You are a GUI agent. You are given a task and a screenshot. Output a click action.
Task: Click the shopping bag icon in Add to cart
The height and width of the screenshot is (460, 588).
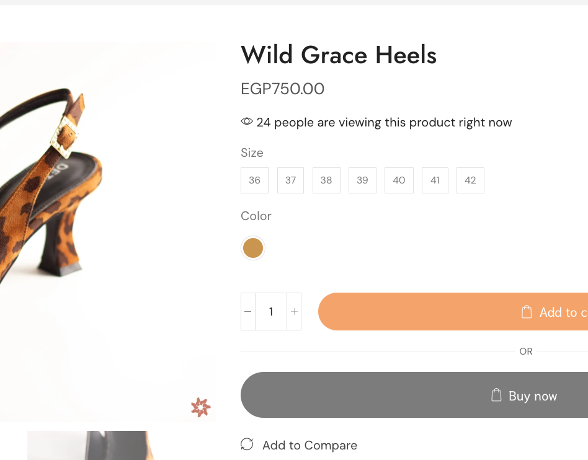[x=527, y=312]
